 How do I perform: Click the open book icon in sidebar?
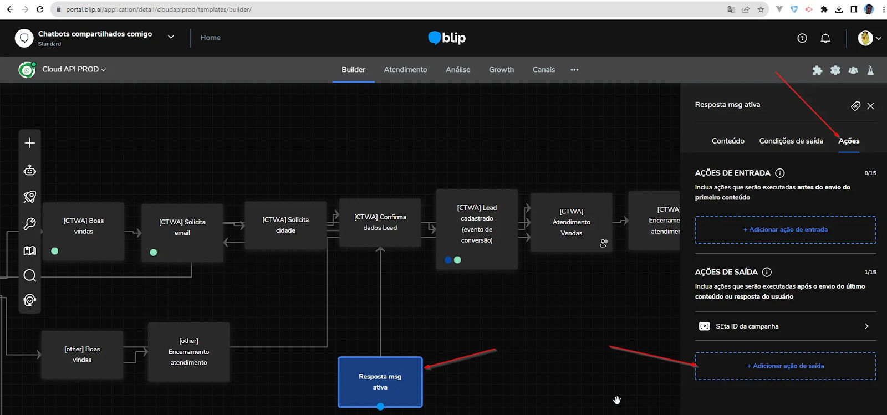pyautogui.click(x=30, y=250)
